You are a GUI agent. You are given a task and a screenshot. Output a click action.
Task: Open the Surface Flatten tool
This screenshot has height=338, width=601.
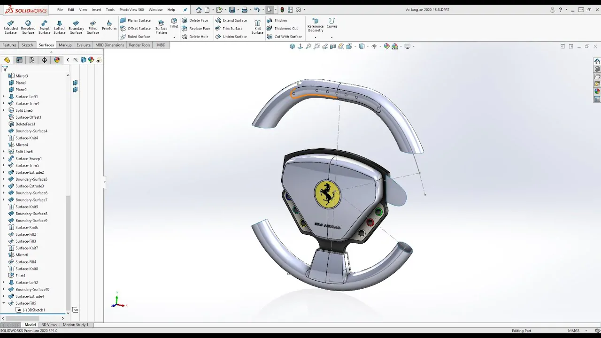coord(161,27)
